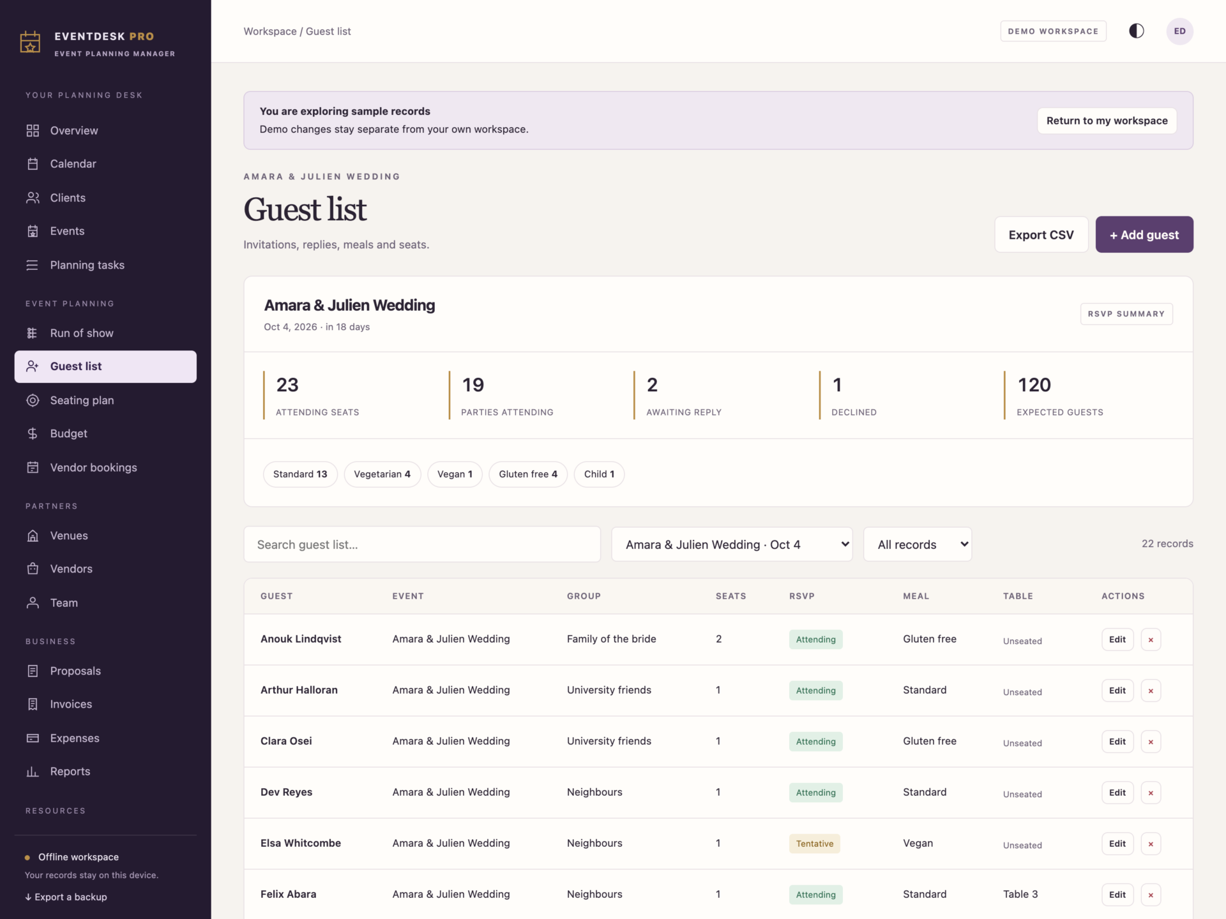Click the Vendor bookings icon
Image resolution: width=1226 pixels, height=919 pixels.
(x=33, y=468)
